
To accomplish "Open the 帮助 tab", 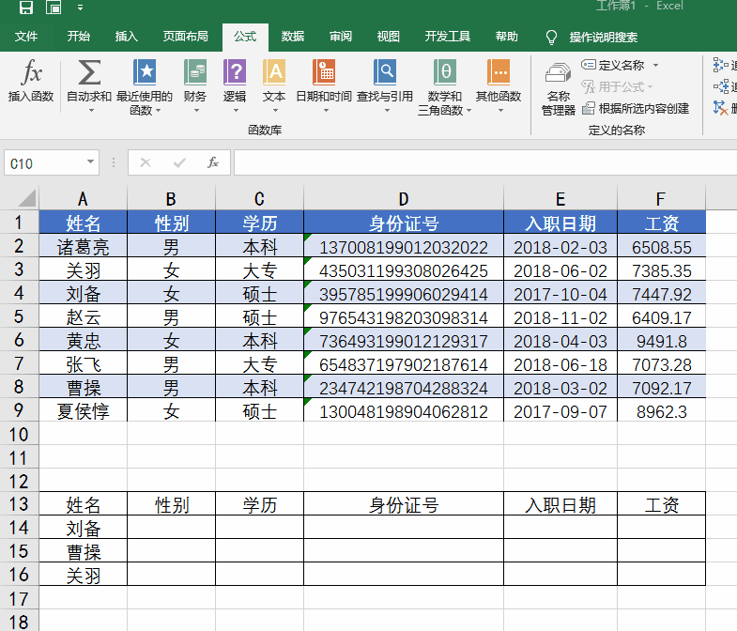I will [507, 37].
